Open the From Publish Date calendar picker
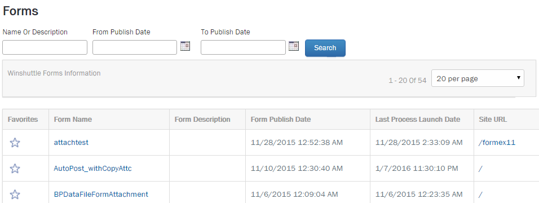 coord(185,46)
